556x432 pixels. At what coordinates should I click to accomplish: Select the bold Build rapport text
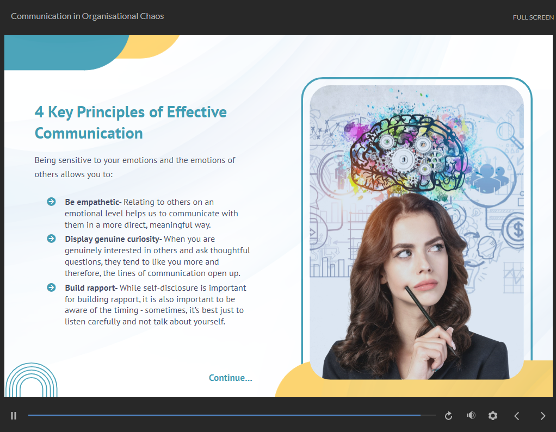coord(91,287)
